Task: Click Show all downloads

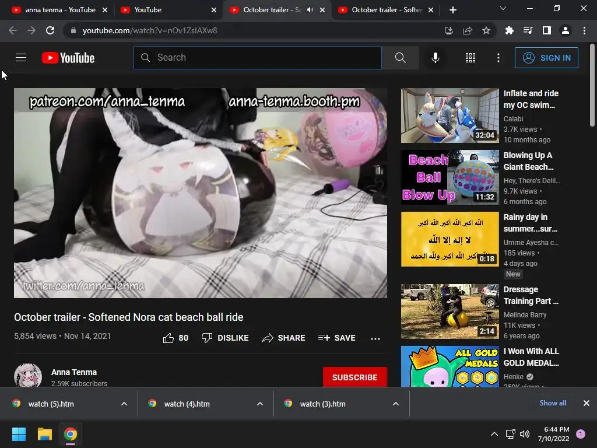Action: 553,403
